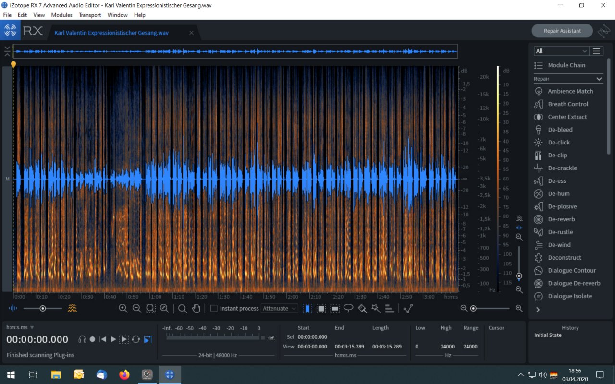Toggle loop playback
The height and width of the screenshot is (384, 615).
click(x=136, y=339)
